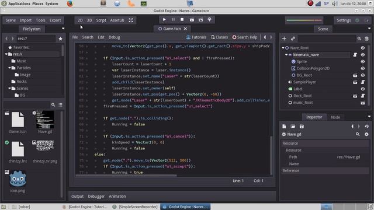Image resolution: width=374 pixels, height=210 pixels.
Task: Toggle visibility of Nave_Root node
Action: click(362, 48)
